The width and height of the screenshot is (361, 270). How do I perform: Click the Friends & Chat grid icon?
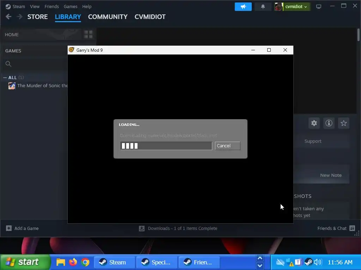[352, 228]
